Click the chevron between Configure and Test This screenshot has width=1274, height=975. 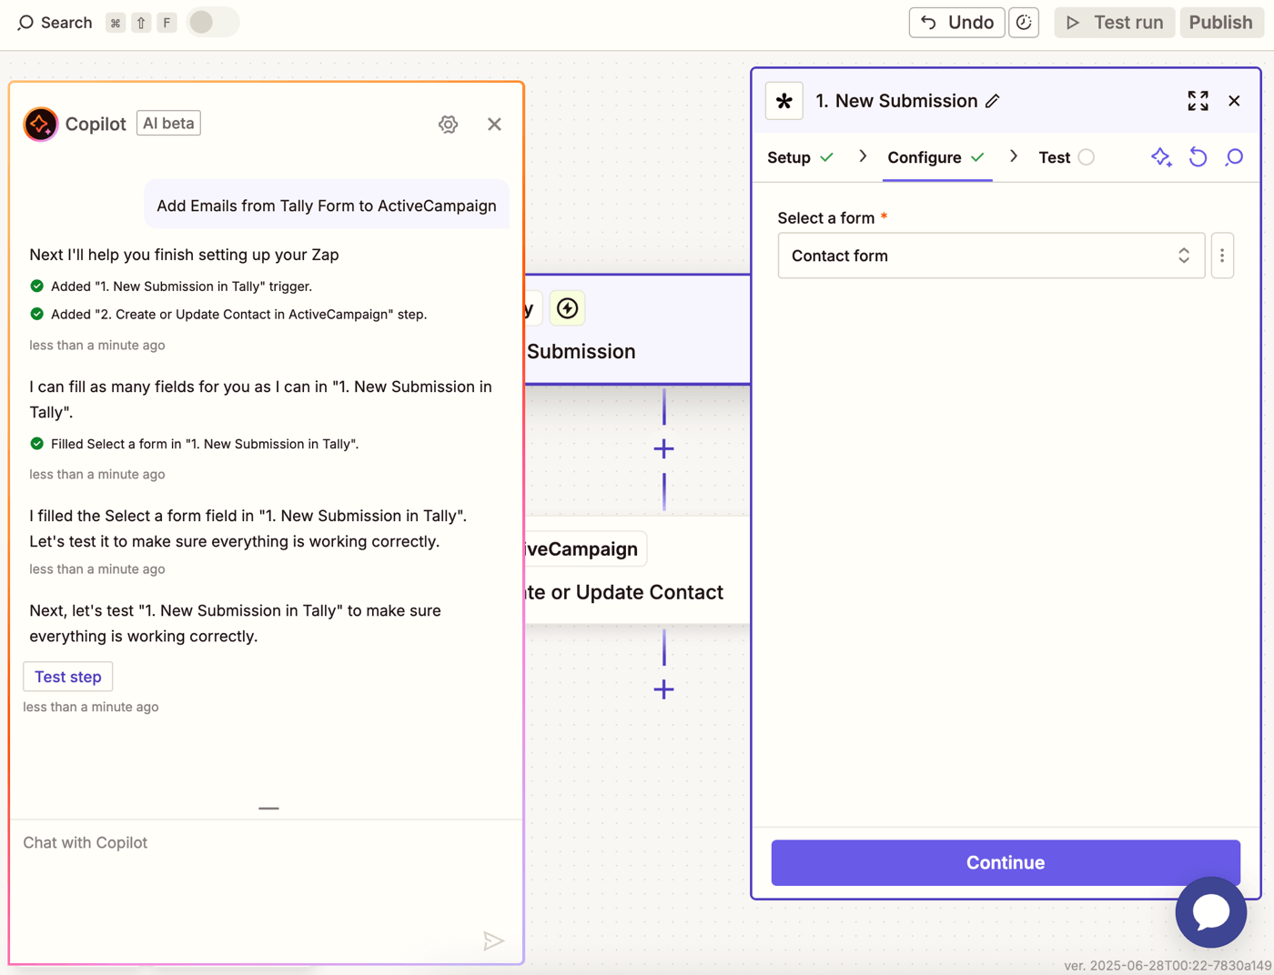coord(1014,156)
